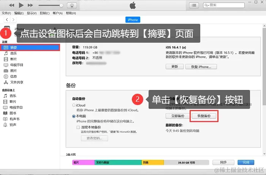This screenshot has width=266, height=175.
Task: Click the 照片 storage bar segment
Action: coord(83,163)
